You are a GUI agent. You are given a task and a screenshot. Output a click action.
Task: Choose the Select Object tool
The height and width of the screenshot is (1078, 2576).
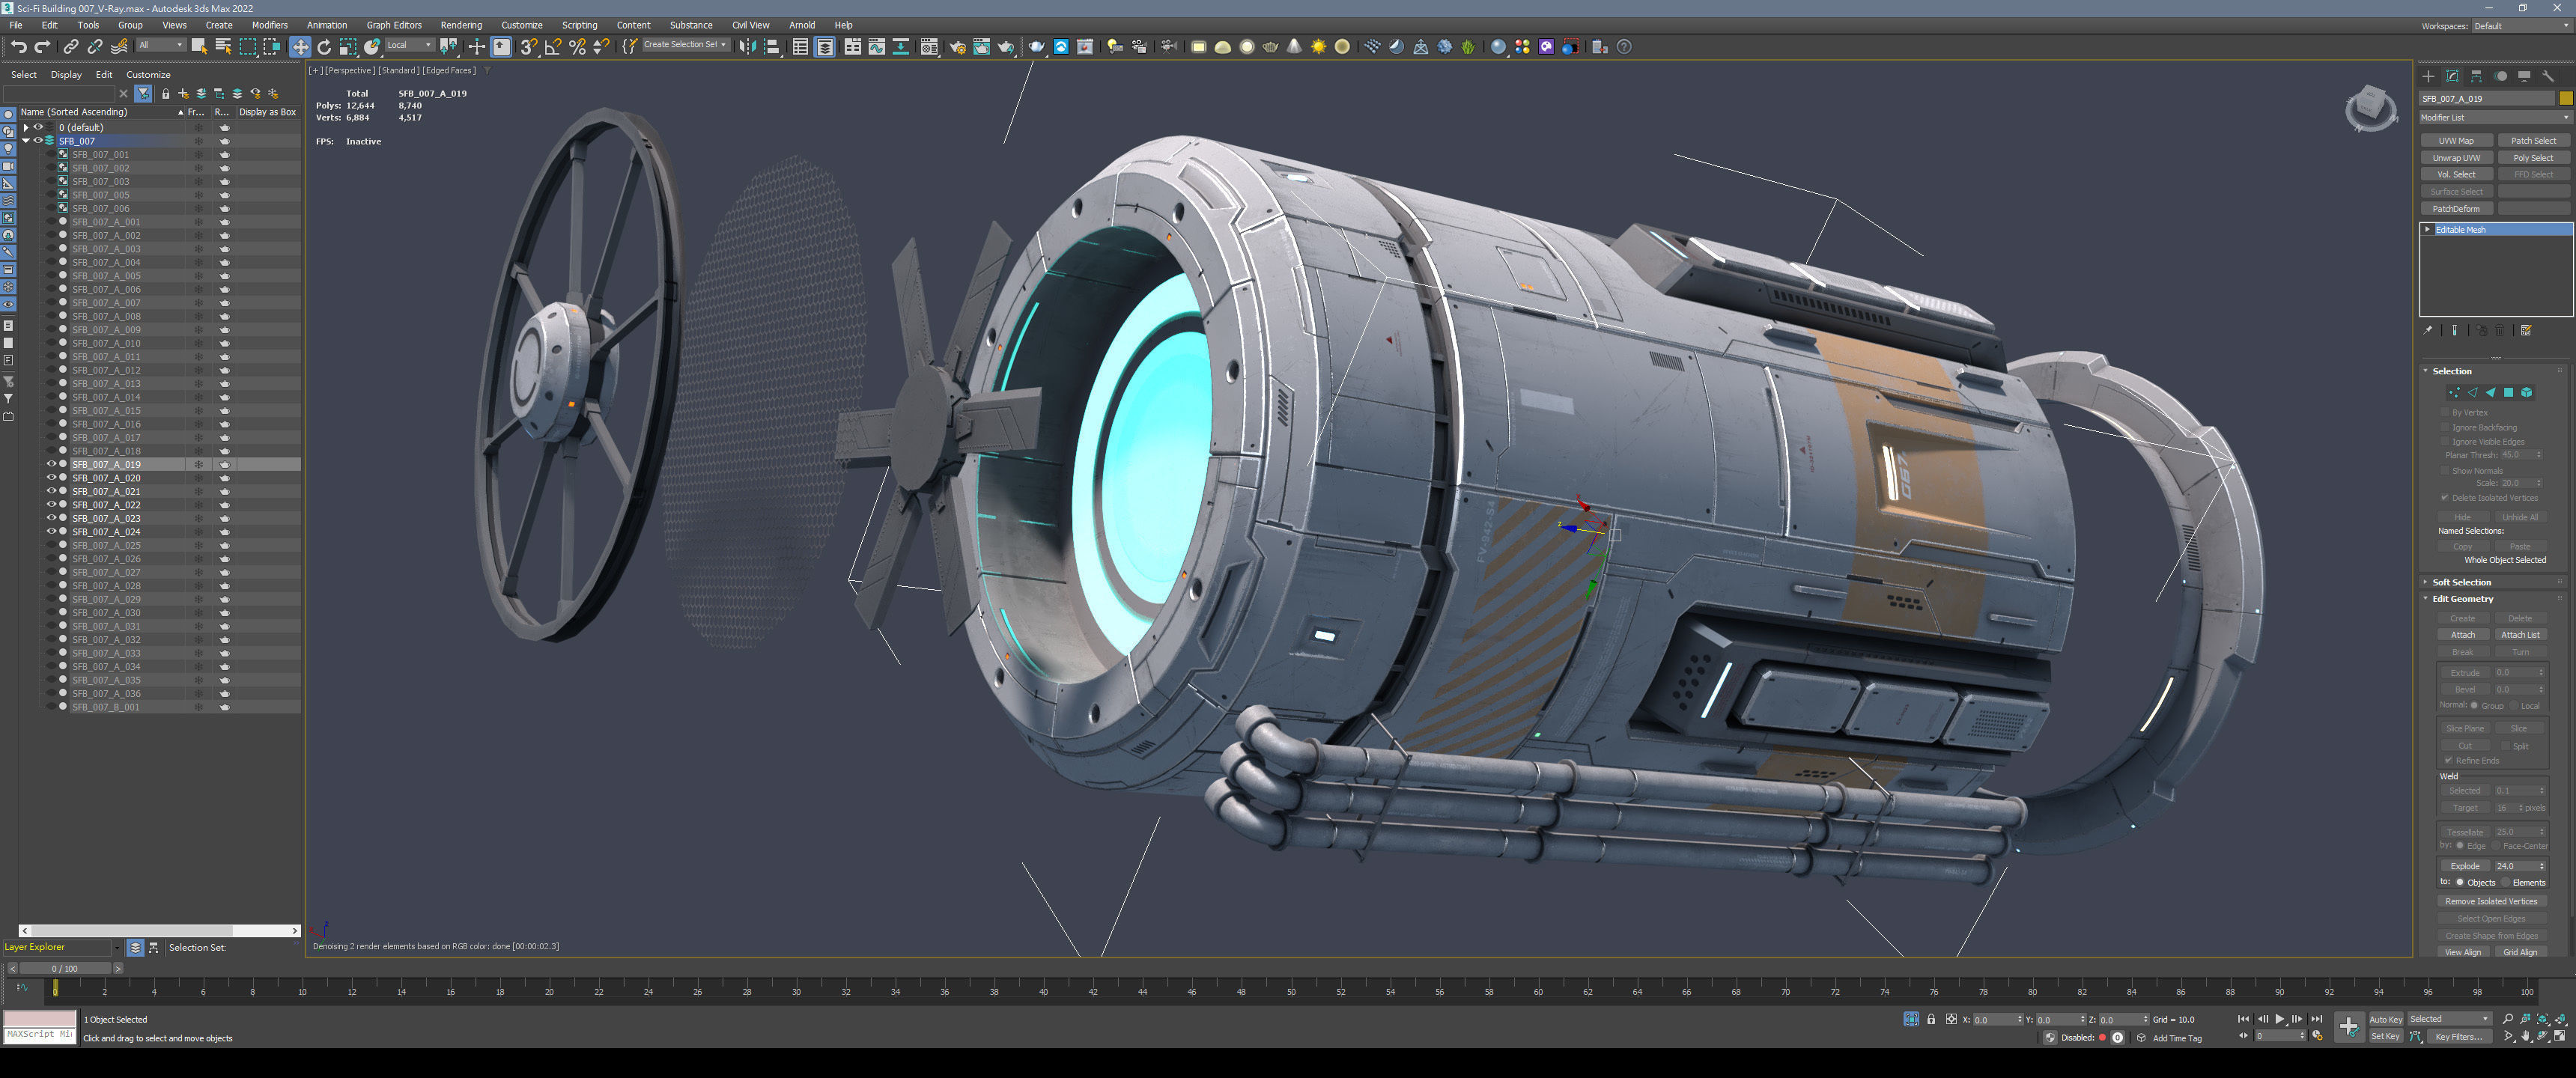pyautogui.click(x=199, y=46)
